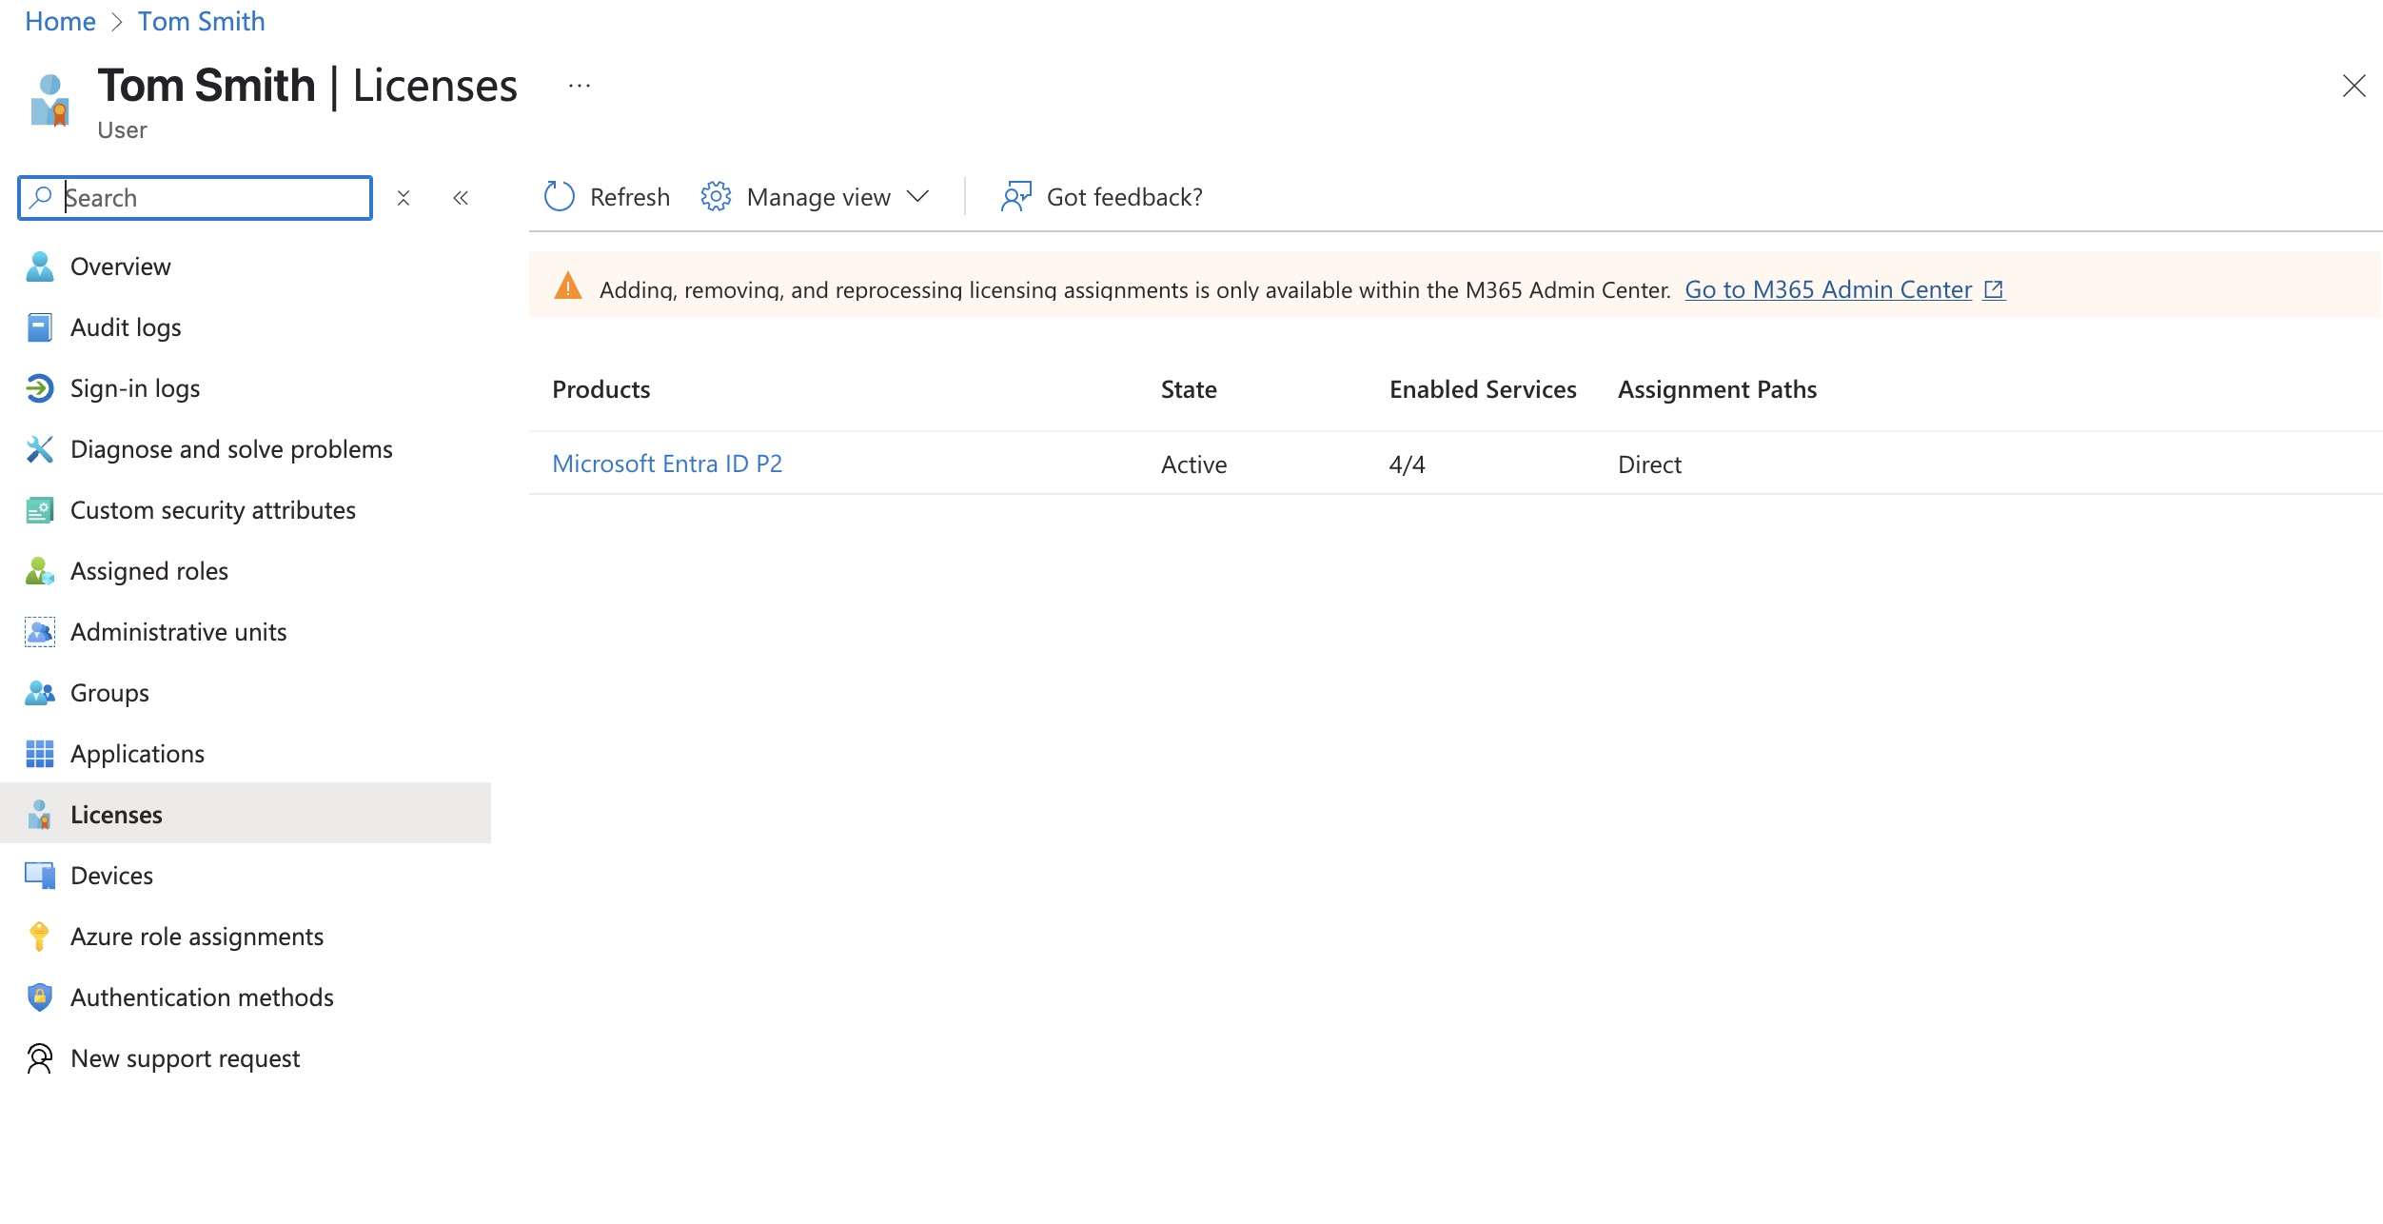Click the Groups people icon
Screen dimensions: 2383x1224
pyautogui.click(x=39, y=693)
